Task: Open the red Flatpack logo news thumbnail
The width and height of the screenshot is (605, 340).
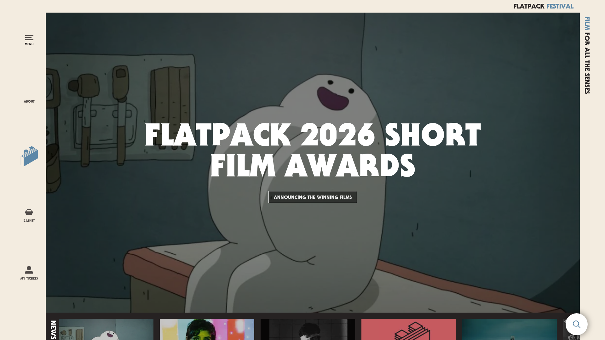Action: tap(409, 329)
